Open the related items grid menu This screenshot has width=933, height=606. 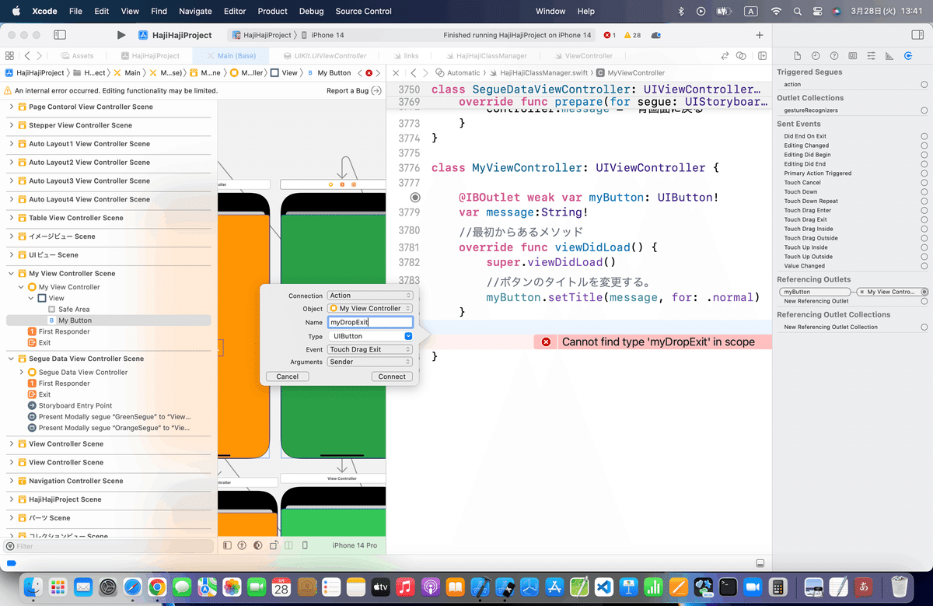(10, 56)
